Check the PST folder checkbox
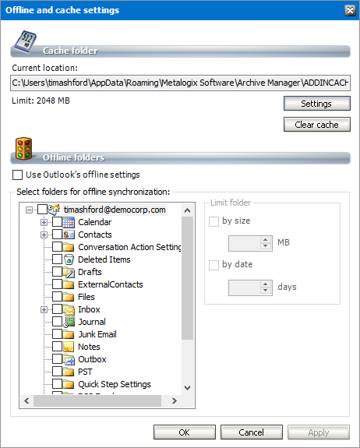The height and width of the screenshot is (448, 360). point(57,372)
